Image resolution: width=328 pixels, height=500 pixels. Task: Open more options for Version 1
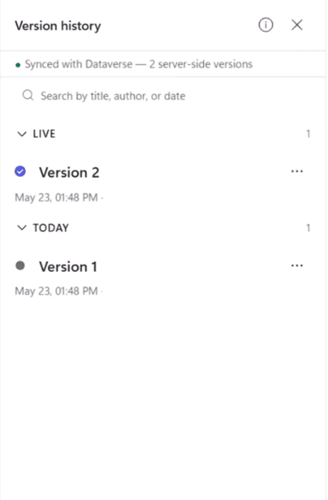(x=297, y=266)
